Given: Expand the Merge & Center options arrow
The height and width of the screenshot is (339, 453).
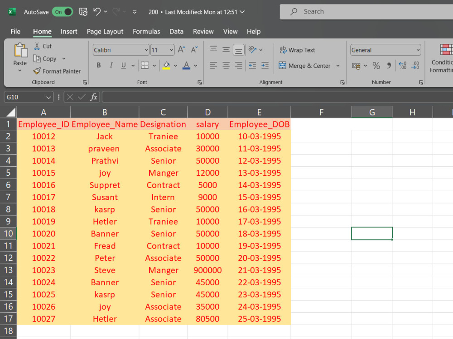Looking at the screenshot, I should point(338,66).
